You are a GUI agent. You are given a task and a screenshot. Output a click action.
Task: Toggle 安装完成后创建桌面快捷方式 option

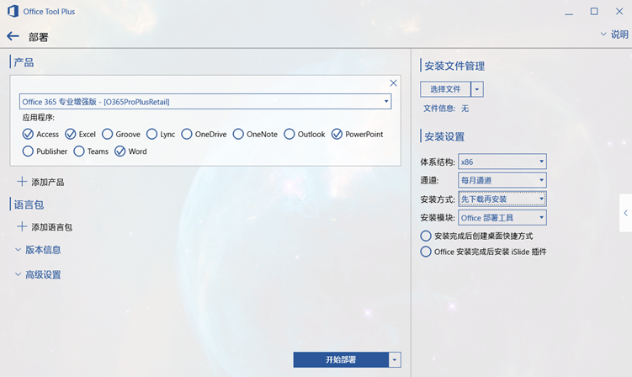[x=426, y=236]
